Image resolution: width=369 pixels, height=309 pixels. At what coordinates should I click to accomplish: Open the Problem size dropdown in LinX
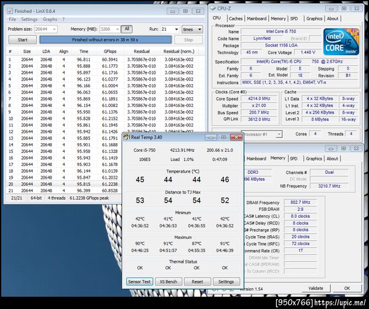click(x=54, y=29)
